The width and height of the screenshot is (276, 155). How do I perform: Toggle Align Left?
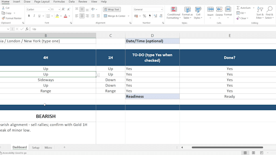77,16
